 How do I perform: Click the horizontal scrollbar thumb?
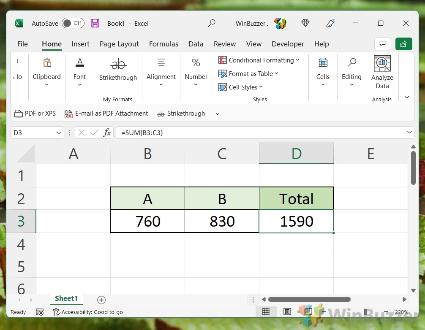click(309, 300)
